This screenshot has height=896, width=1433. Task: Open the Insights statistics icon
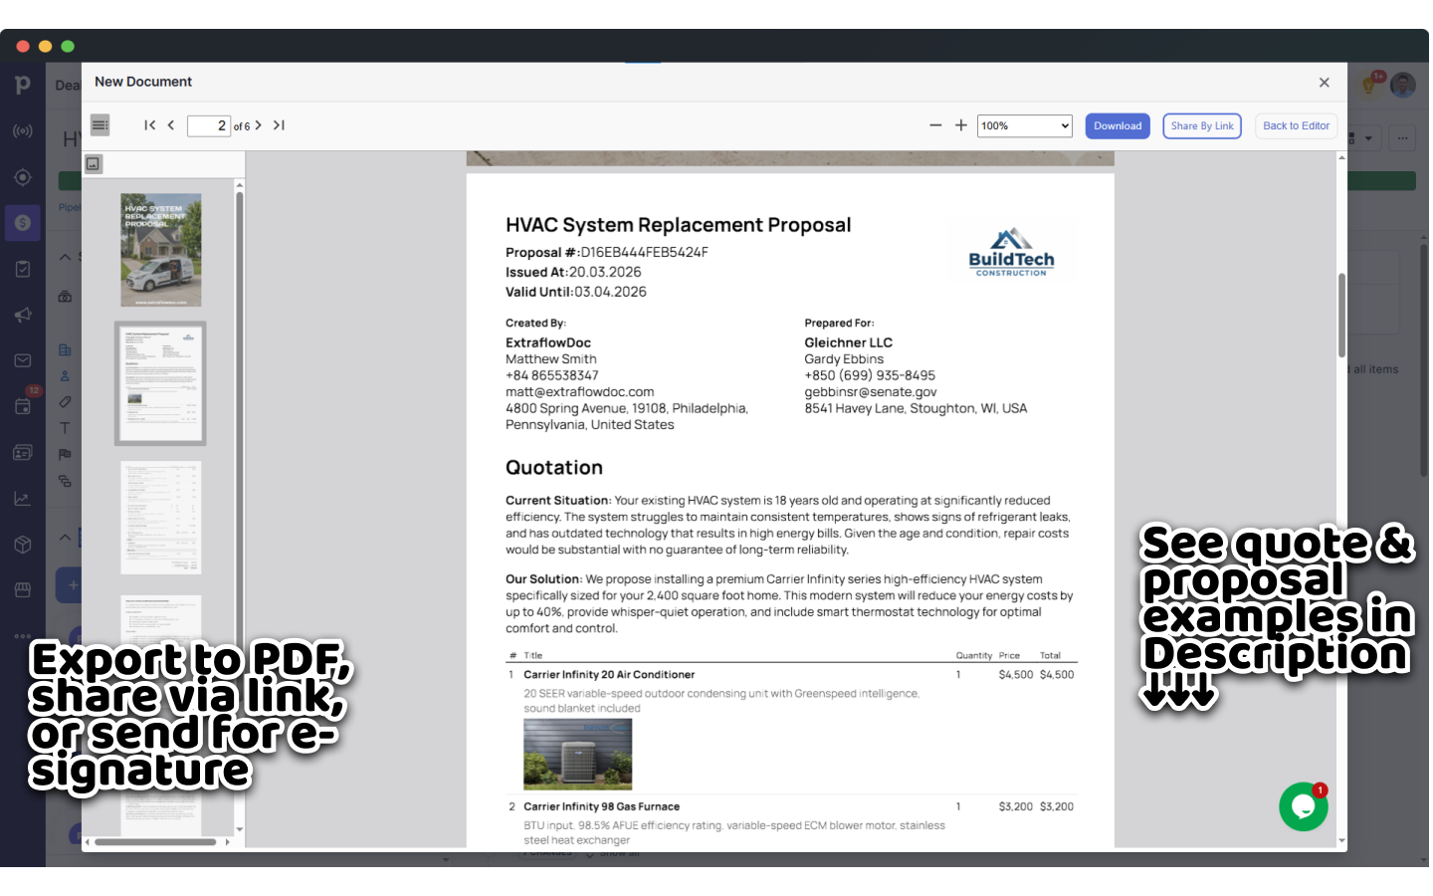[23, 498]
